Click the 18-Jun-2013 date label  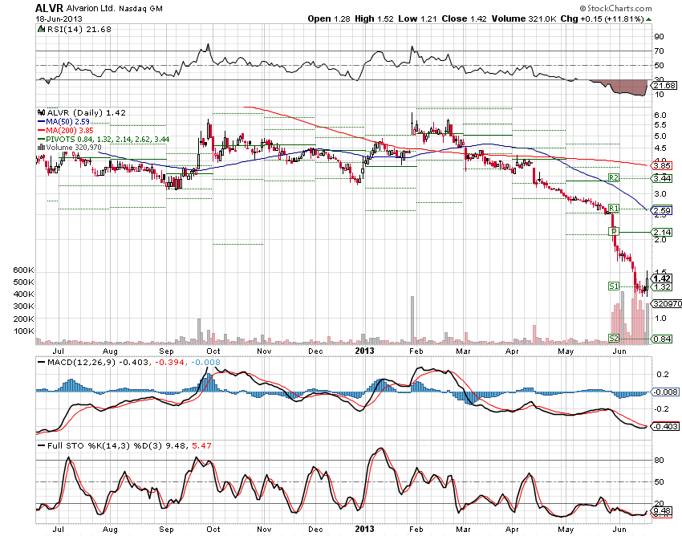click(x=59, y=19)
